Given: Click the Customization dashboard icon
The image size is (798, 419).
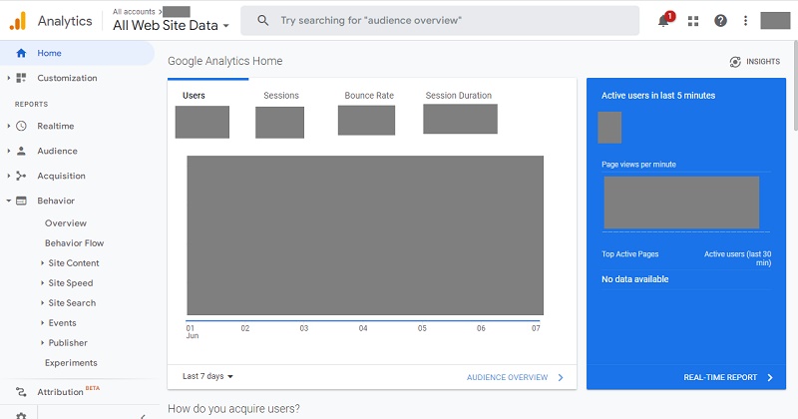Looking at the screenshot, I should pyautogui.click(x=21, y=78).
